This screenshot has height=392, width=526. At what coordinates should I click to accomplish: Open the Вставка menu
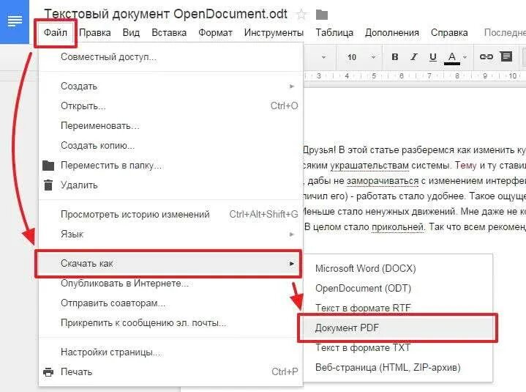pos(169,32)
